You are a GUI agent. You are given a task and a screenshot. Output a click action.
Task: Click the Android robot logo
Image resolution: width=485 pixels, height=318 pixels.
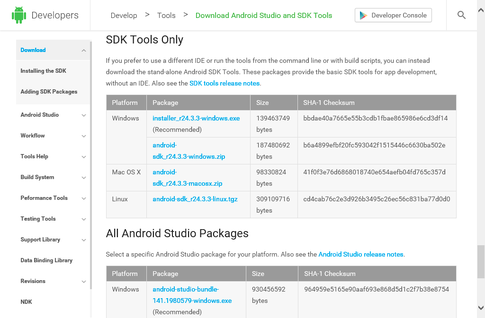18,15
